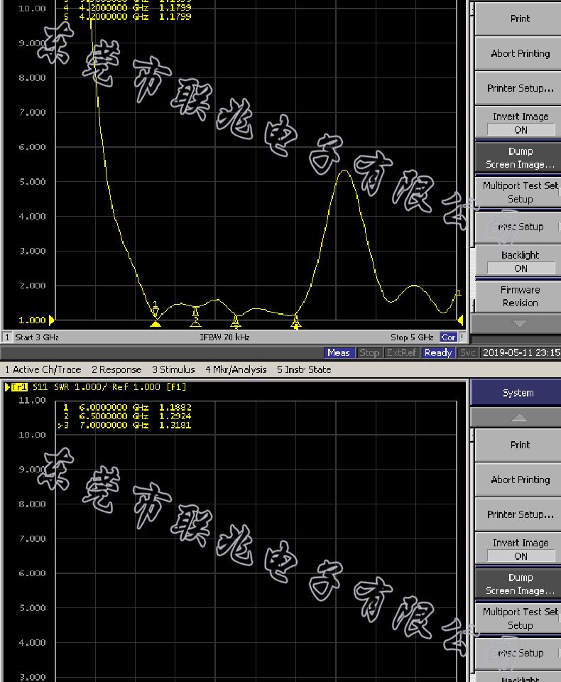Click the Cor correction indicator
Image resolution: width=561 pixels, height=682 pixels.
[448, 337]
